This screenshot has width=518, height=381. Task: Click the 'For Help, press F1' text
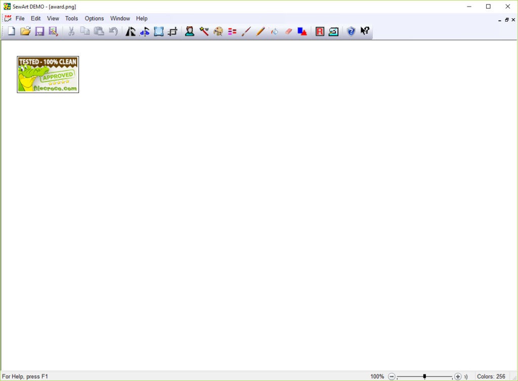(x=25, y=376)
